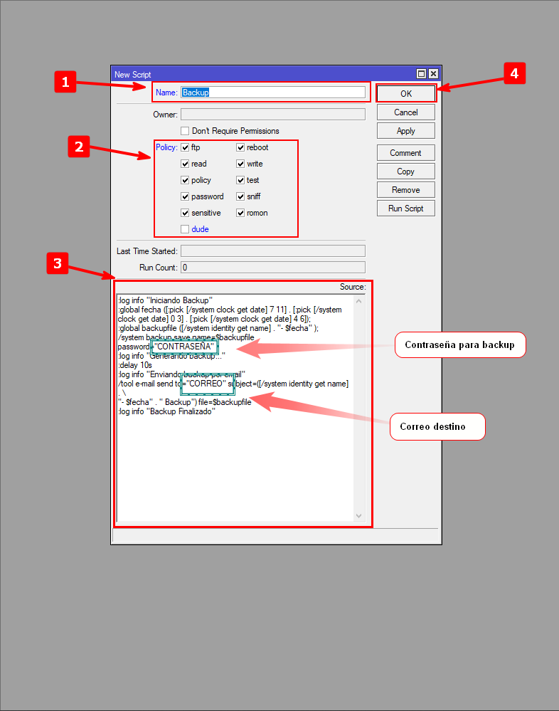Check Don't Require Permissions box
The image size is (559, 711).
click(x=185, y=131)
